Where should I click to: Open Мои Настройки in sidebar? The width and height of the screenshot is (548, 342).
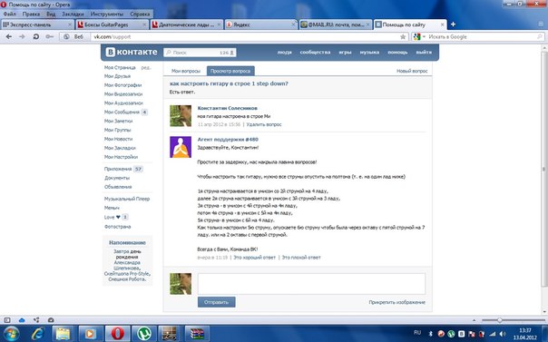pyautogui.click(x=121, y=157)
